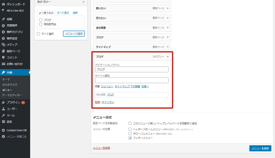Toggle the すべて選択 checkbox
Image resolution: width=275 pixels, height=158 pixels.
click(x=38, y=33)
